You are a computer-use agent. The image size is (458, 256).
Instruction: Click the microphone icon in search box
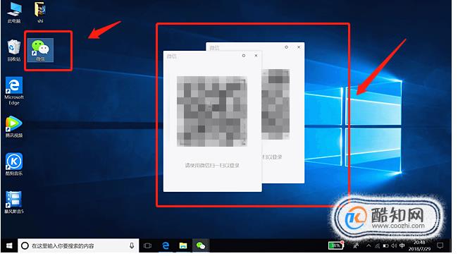tap(132, 245)
